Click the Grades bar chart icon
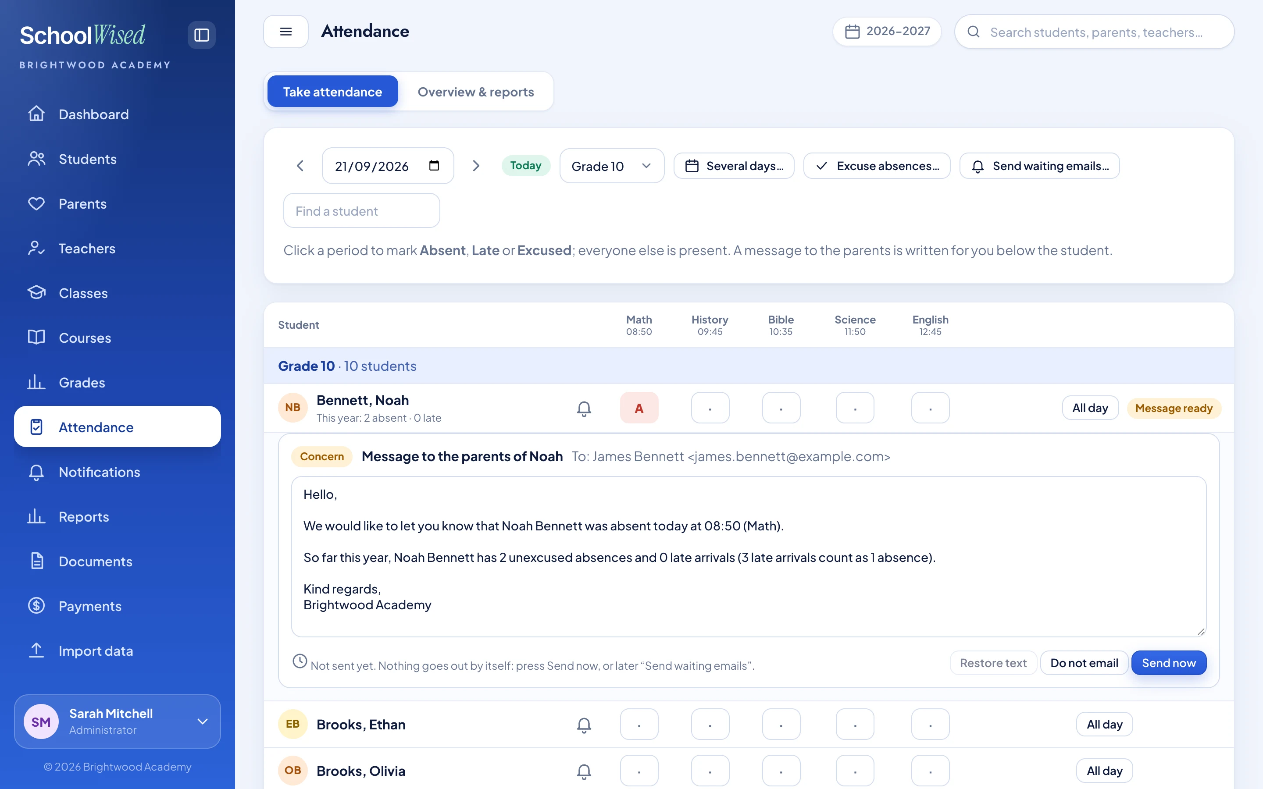The width and height of the screenshot is (1263, 789). pos(36,383)
